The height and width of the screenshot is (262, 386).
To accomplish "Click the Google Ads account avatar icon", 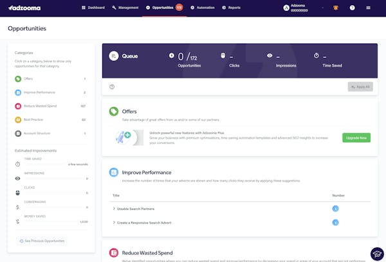I will pos(286,8).
